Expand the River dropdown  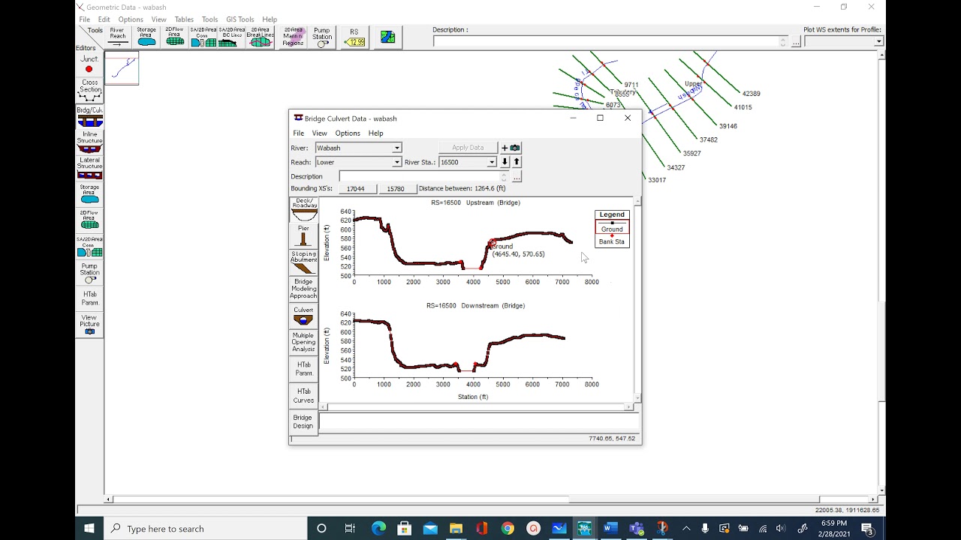coord(396,148)
